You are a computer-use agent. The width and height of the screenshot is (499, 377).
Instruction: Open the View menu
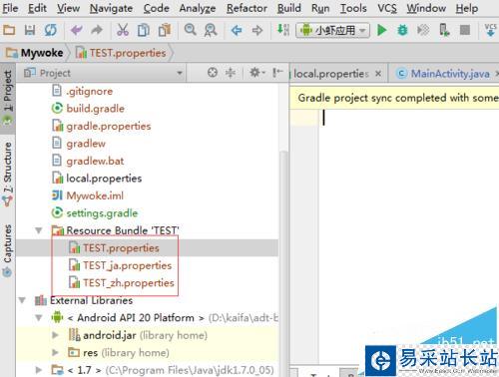pyautogui.click(x=68, y=8)
